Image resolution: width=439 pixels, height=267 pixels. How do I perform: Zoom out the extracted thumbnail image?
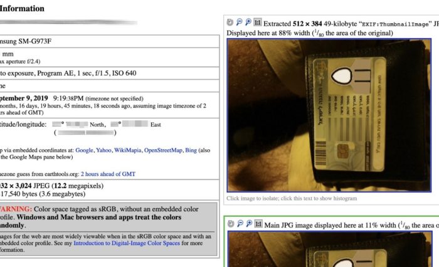coord(239,22)
